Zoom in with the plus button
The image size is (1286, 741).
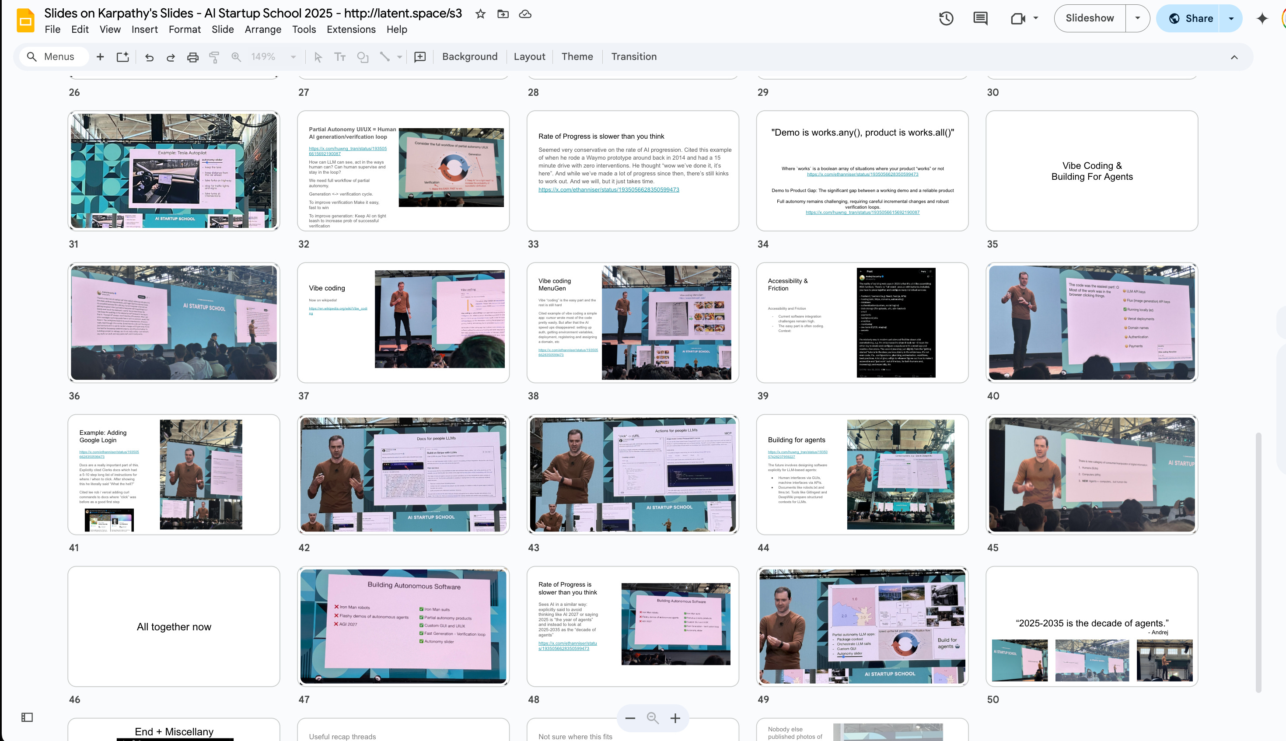pyautogui.click(x=675, y=718)
